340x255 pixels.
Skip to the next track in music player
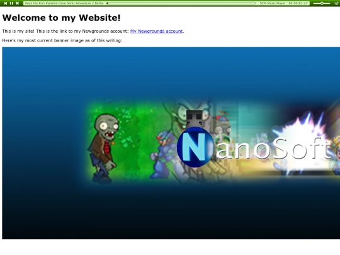point(18,3)
